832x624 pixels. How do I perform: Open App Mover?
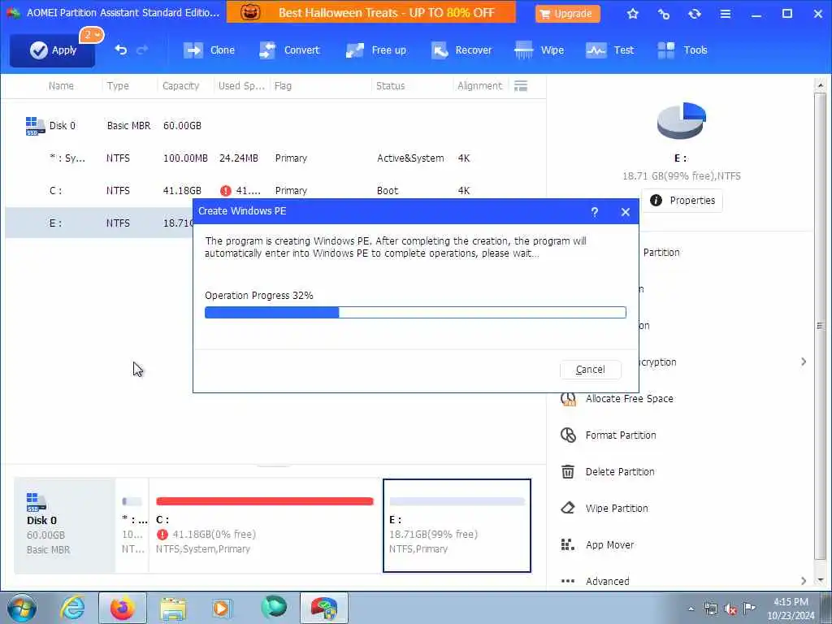pyautogui.click(x=609, y=545)
